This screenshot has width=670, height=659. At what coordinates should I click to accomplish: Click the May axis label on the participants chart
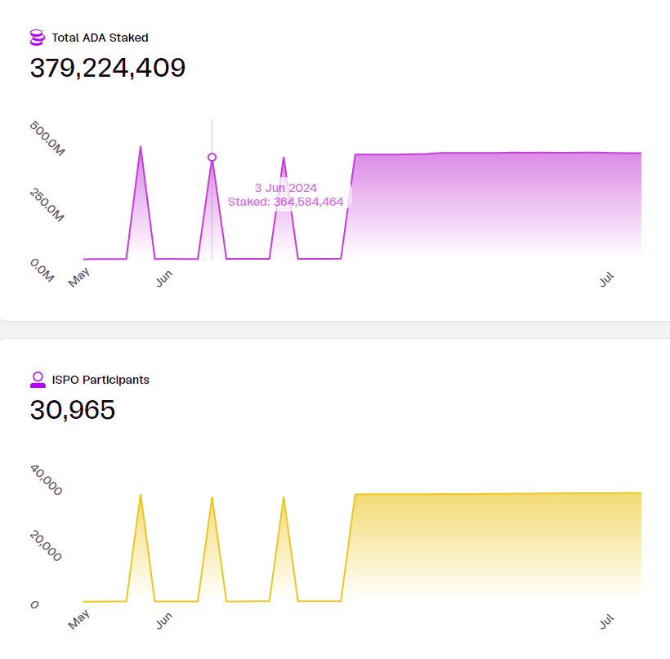[x=78, y=621]
